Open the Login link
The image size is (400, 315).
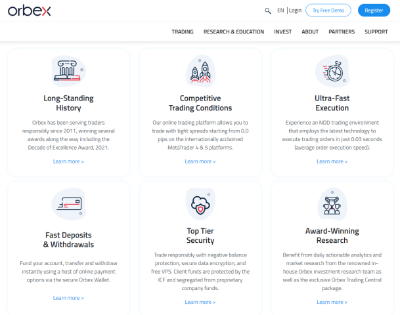[x=295, y=10]
